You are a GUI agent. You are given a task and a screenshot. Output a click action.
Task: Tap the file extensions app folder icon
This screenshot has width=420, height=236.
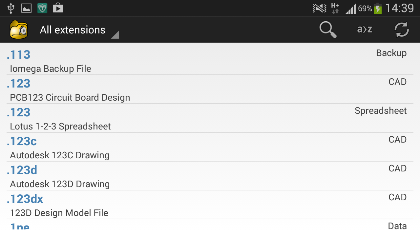pyautogui.click(x=19, y=30)
